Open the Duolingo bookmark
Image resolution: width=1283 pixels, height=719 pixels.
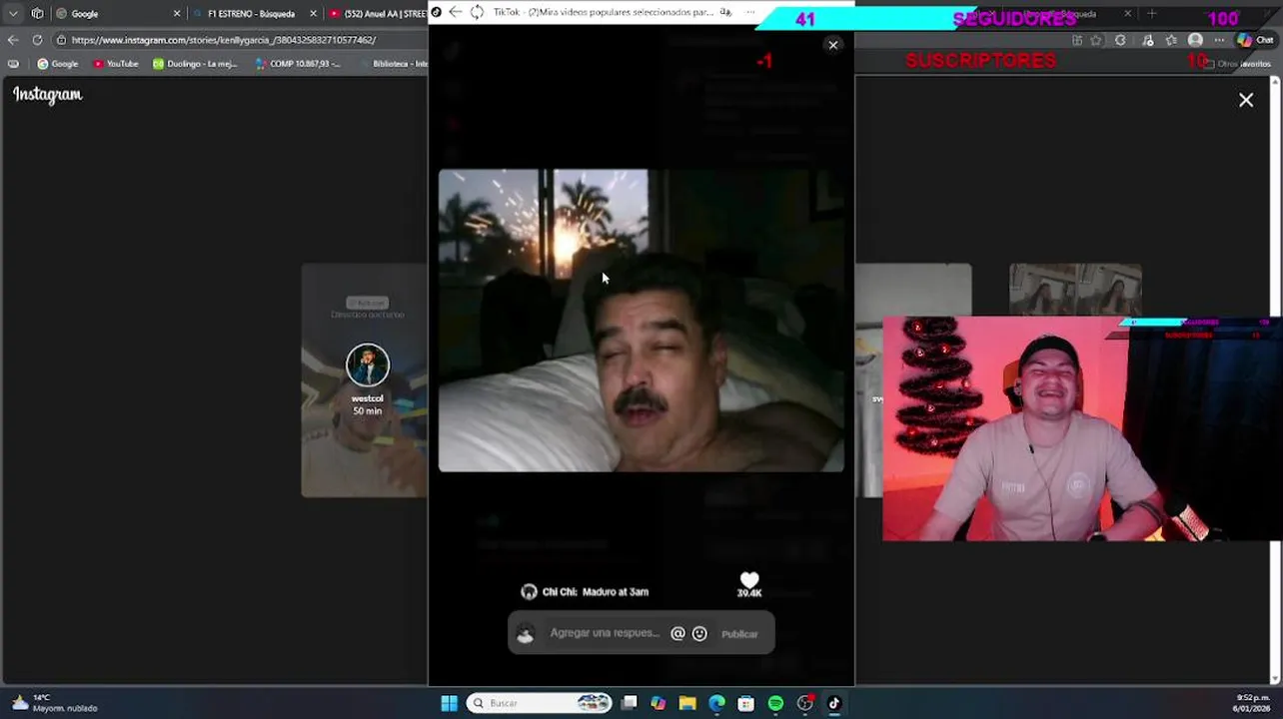tap(195, 64)
